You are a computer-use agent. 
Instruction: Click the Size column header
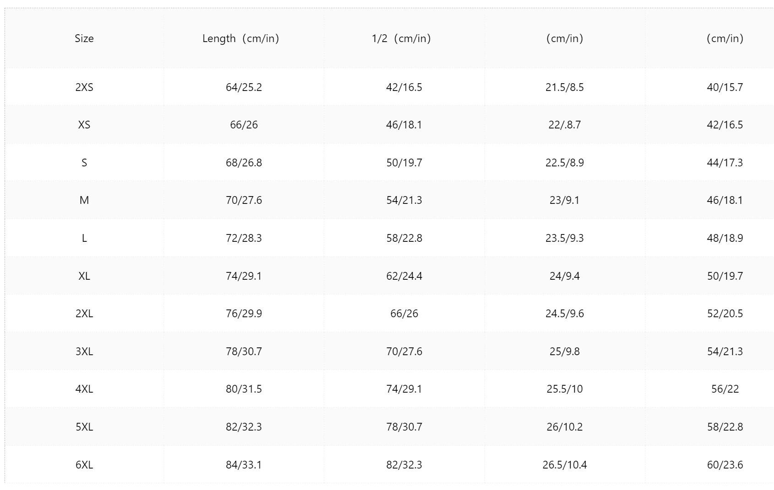pos(84,38)
